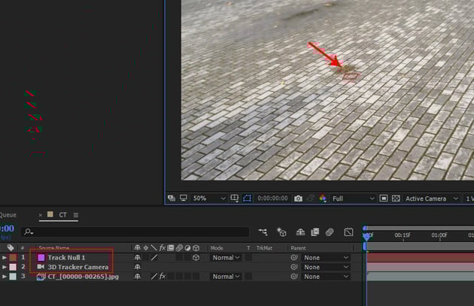The image size is (474, 306).
Task: Click the primary viewer monitor icon
Action: click(x=183, y=198)
